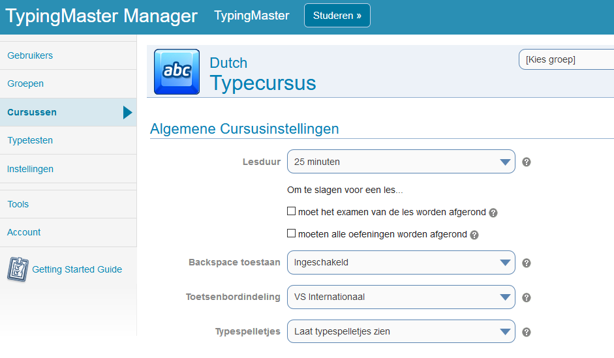This screenshot has height=358, width=614.
Task: Open the Toetsenbordindeling dropdown
Action: coord(401,297)
